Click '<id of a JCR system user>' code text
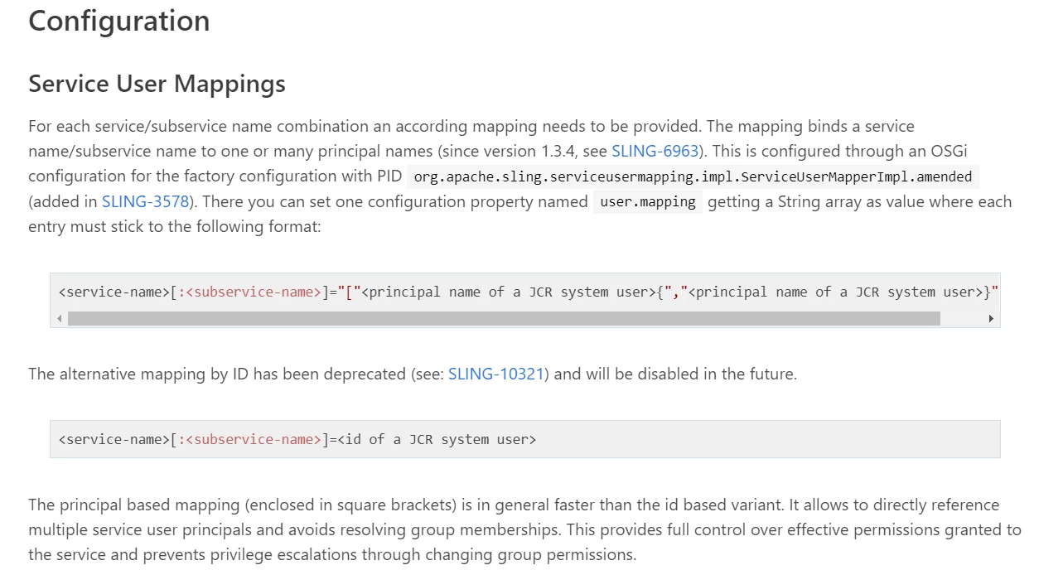The height and width of the screenshot is (570, 1039). point(437,439)
